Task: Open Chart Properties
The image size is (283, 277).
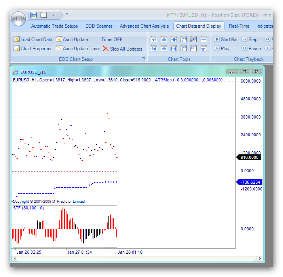Action: point(33,49)
